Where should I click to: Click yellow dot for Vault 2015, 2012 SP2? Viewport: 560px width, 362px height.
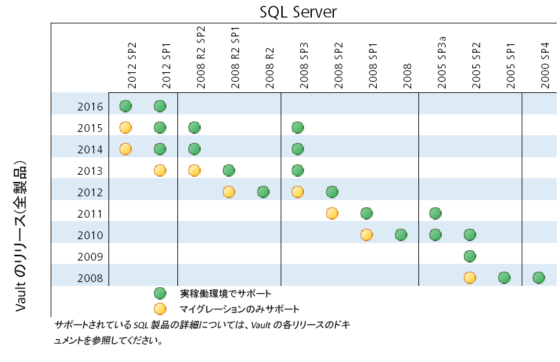tap(125, 127)
